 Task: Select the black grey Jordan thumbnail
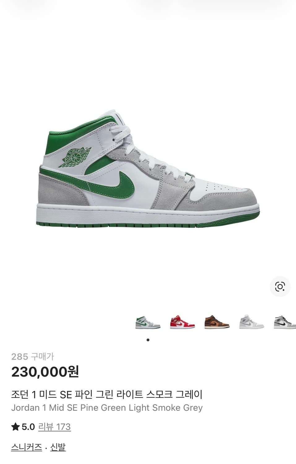(x=285, y=322)
